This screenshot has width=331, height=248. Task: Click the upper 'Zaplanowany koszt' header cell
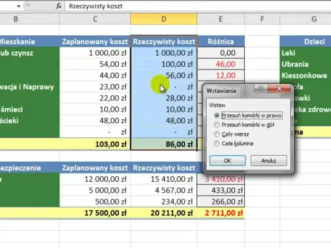(x=95, y=41)
